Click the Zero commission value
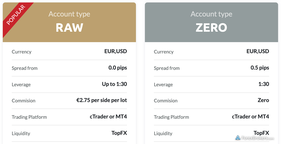281x144 pixels. (263, 100)
